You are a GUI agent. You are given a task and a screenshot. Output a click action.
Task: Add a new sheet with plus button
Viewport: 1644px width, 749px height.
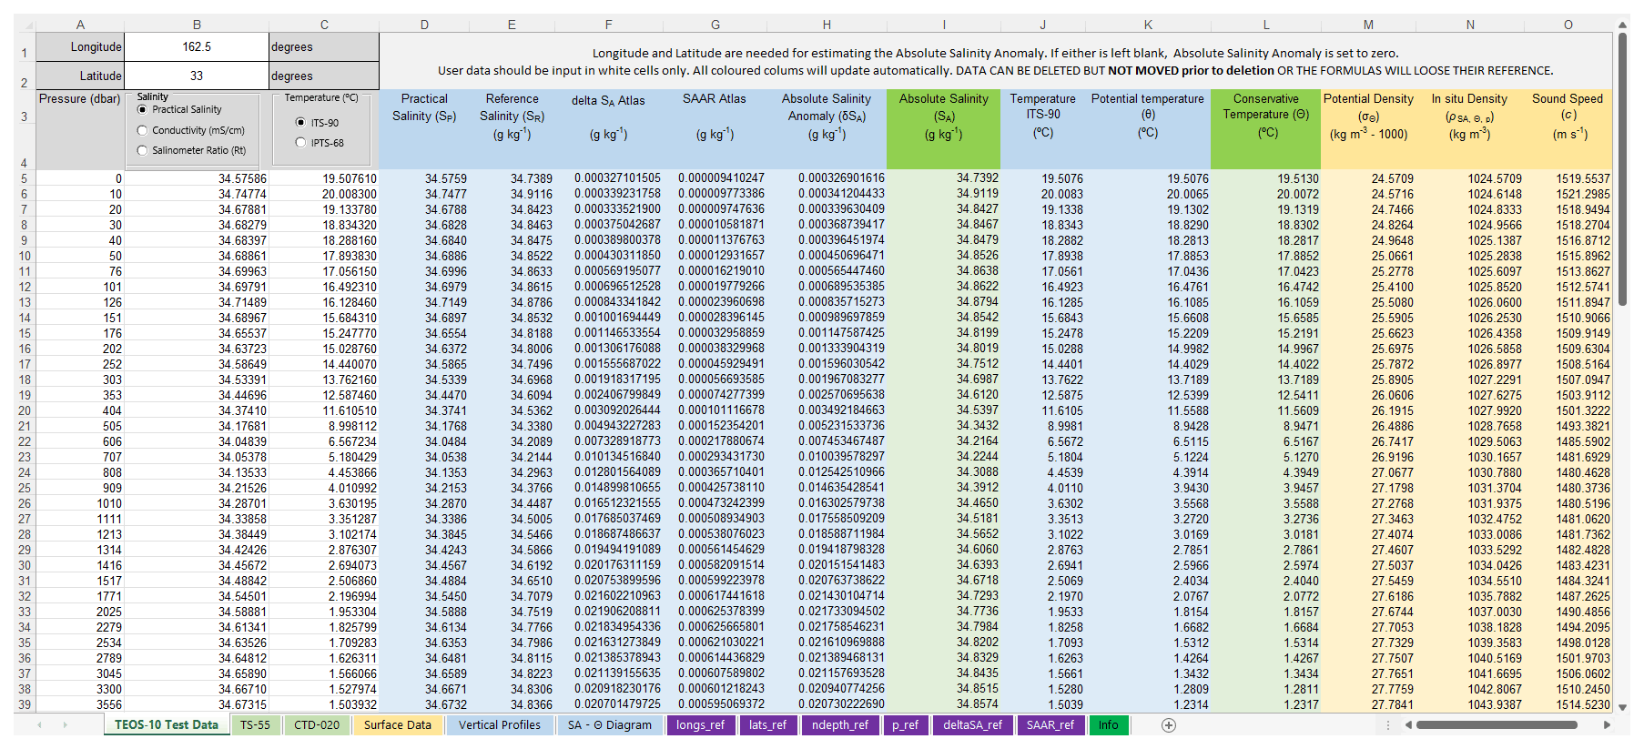click(x=1169, y=725)
